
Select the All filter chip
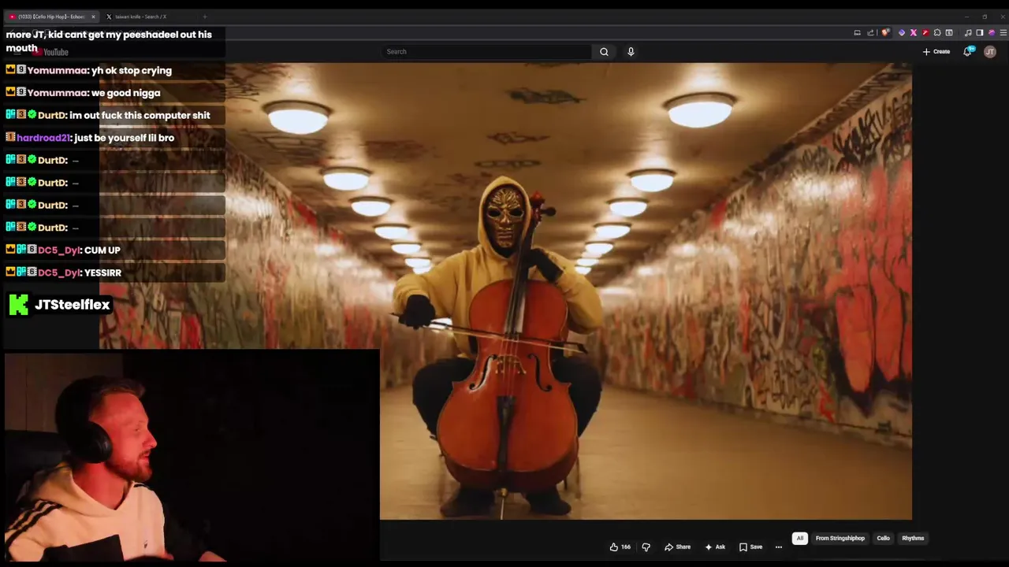799,539
